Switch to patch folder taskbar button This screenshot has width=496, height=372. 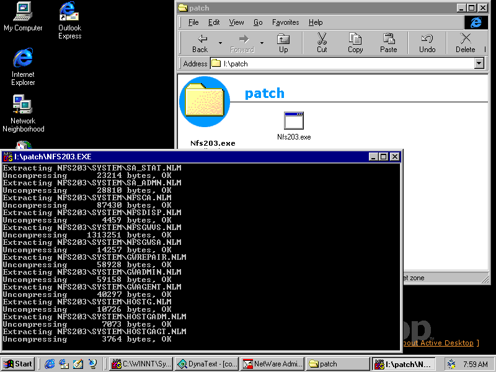[x=338, y=364]
